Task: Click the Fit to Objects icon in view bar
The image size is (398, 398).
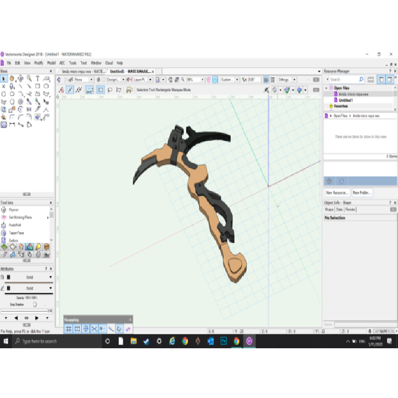Action: tap(177, 80)
